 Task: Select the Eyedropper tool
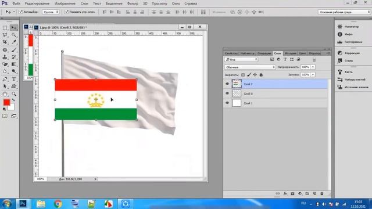[x=14, y=42]
